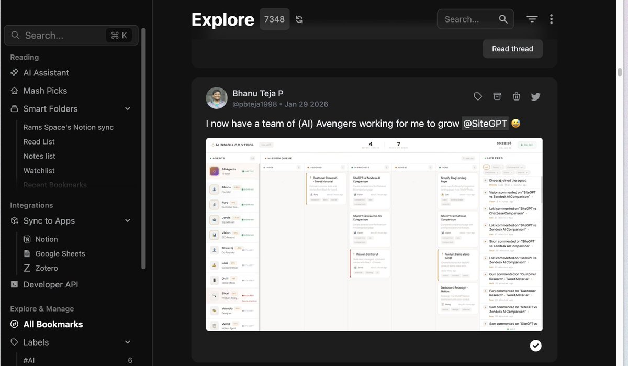This screenshot has height=366, width=628.
Task: Open Mash Picks in the sidebar
Action: pyautogui.click(x=45, y=91)
